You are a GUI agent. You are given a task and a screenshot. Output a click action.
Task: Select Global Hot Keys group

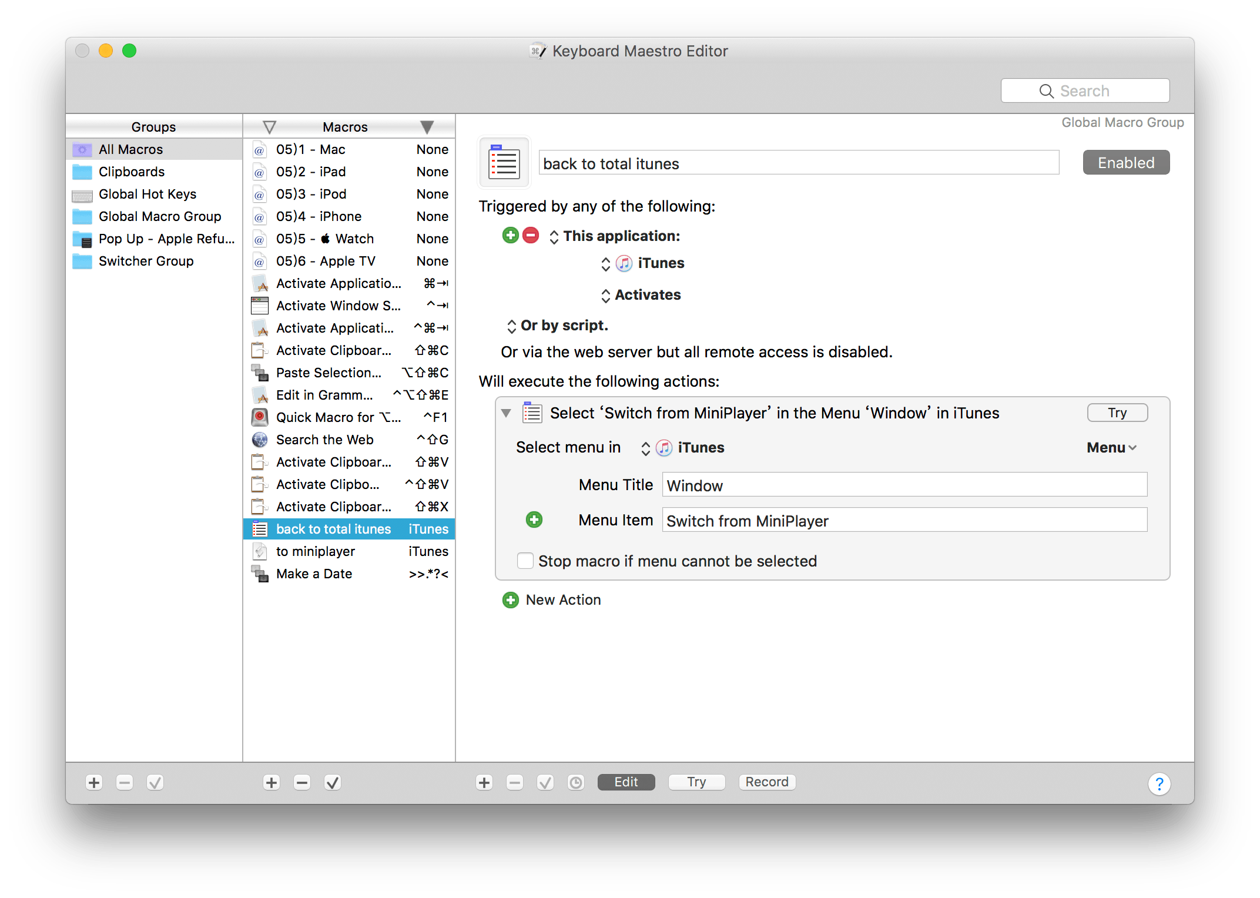click(x=147, y=194)
